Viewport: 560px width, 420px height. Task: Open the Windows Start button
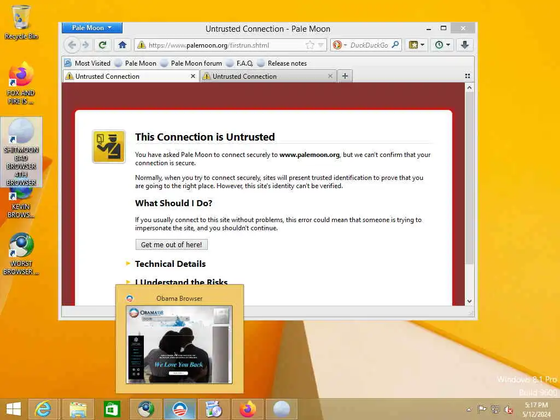(x=14, y=409)
